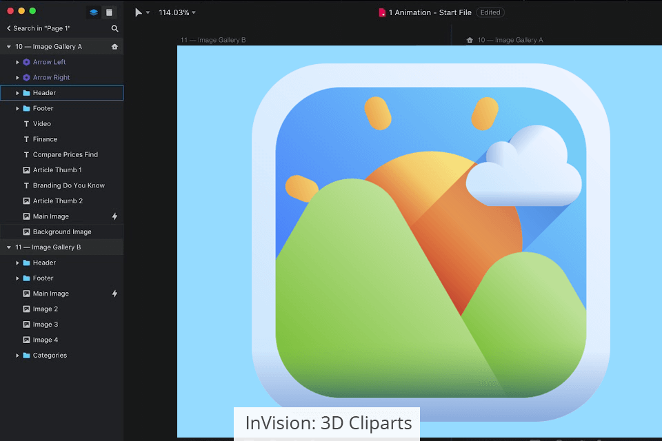Expand the Categories group
Viewport: 662px width, 441px height.
click(x=17, y=356)
